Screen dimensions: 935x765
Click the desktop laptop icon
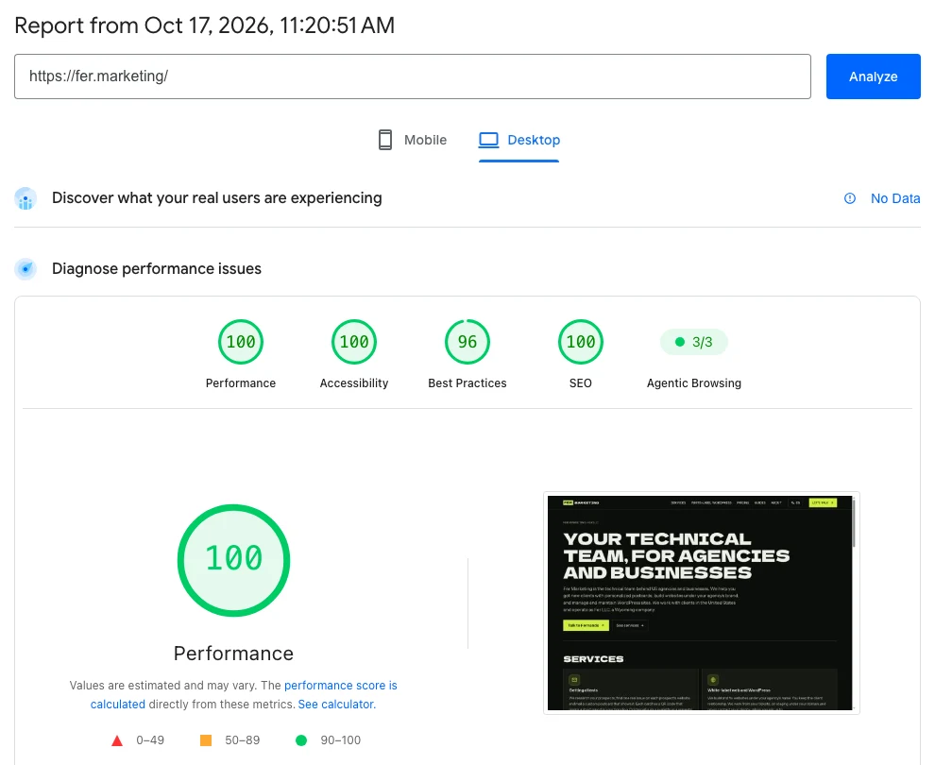(489, 140)
